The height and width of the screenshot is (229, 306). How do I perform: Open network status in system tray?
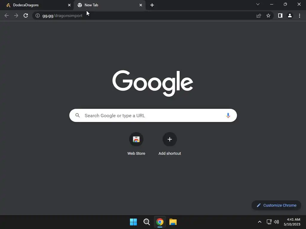(x=269, y=222)
